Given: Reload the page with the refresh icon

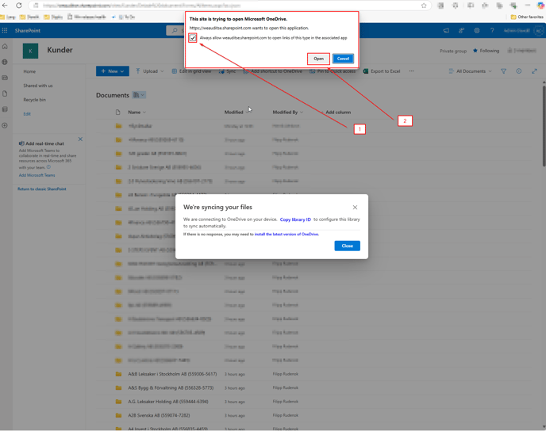Looking at the screenshot, I should coord(19,6).
